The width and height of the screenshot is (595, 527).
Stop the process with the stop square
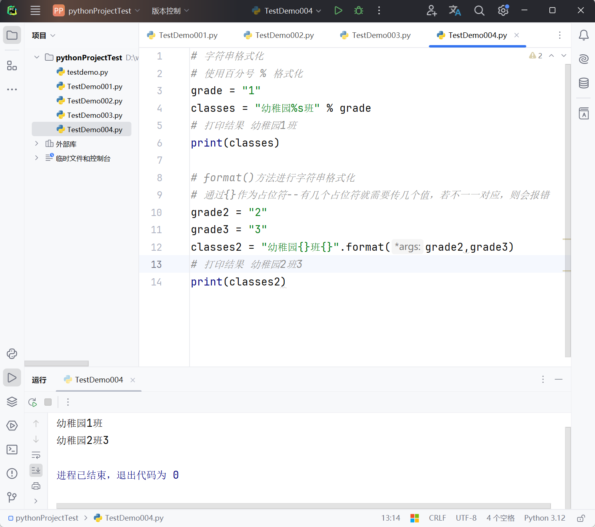[x=48, y=402]
